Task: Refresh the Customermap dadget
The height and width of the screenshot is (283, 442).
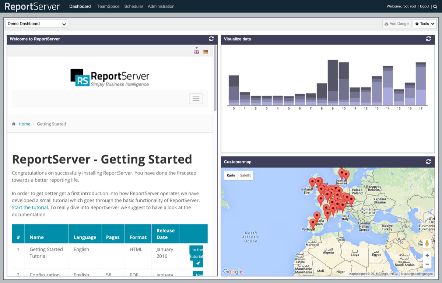Action: tap(428, 161)
